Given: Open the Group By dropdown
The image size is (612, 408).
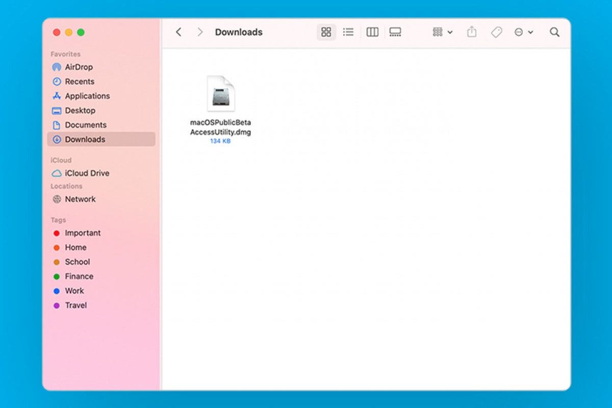Looking at the screenshot, I should pyautogui.click(x=441, y=32).
